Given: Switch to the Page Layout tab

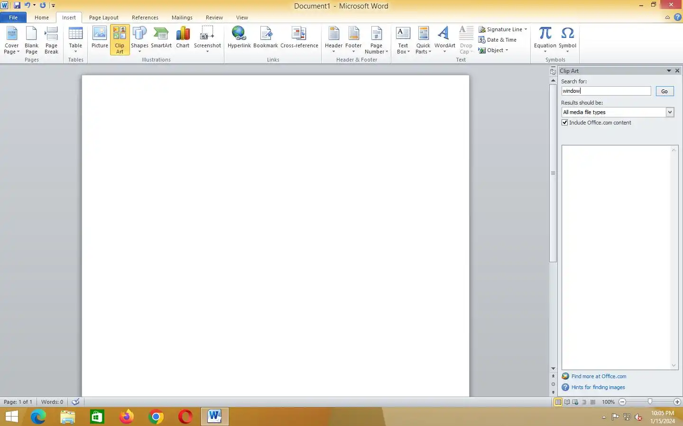Looking at the screenshot, I should pos(104,18).
